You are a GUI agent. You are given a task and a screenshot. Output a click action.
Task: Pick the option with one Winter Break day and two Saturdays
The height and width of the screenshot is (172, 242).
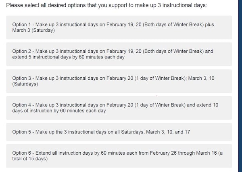[x=119, y=81]
